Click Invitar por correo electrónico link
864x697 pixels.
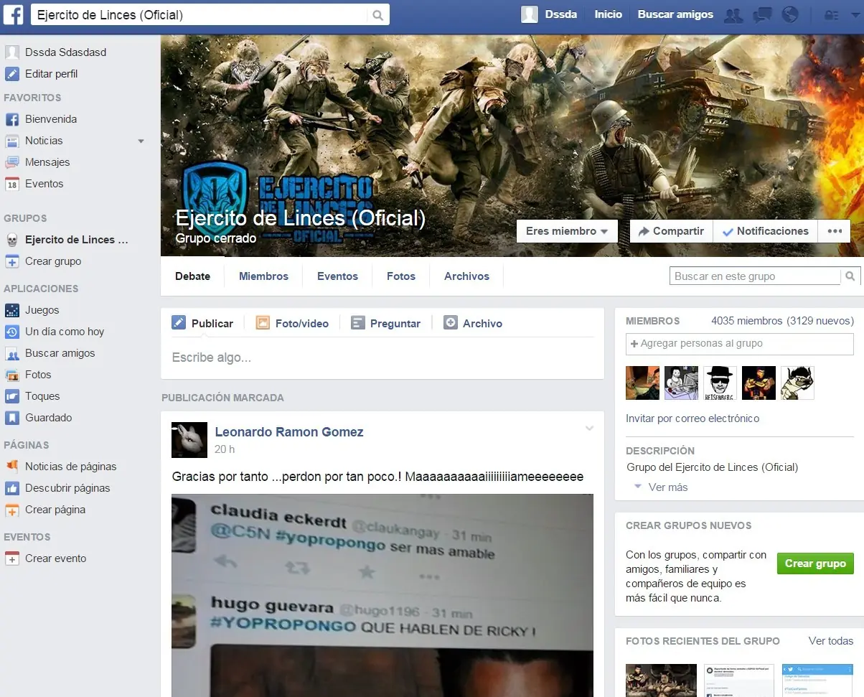692,418
